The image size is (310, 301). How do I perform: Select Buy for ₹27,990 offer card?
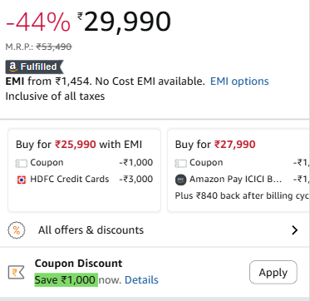pos(239,170)
